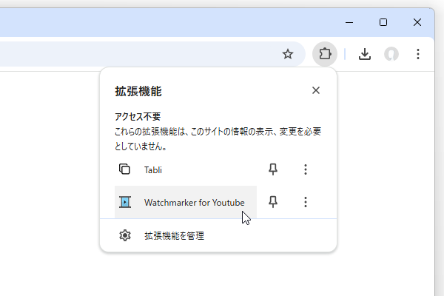Image resolution: width=444 pixels, height=296 pixels.
Task: Click the Tabli stacked-squares icon
Action: point(124,169)
